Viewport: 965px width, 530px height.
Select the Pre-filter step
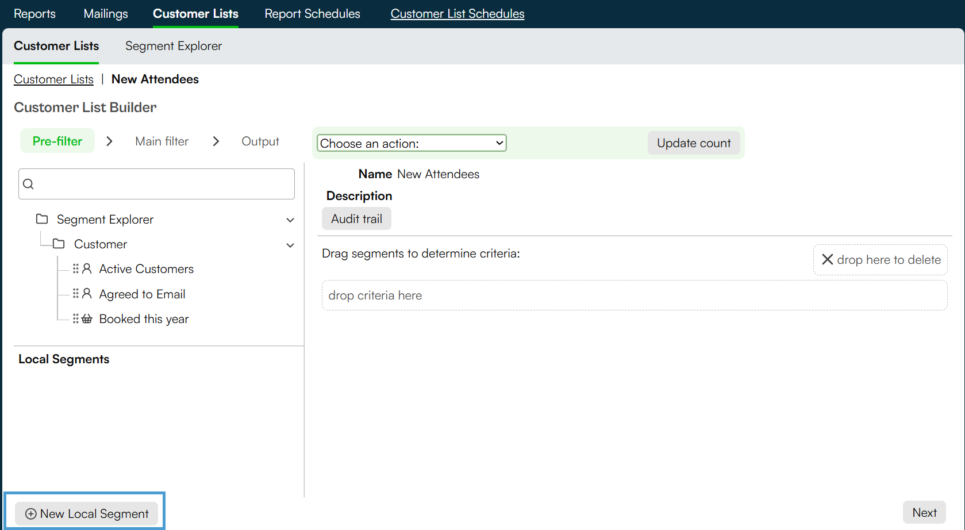57,141
